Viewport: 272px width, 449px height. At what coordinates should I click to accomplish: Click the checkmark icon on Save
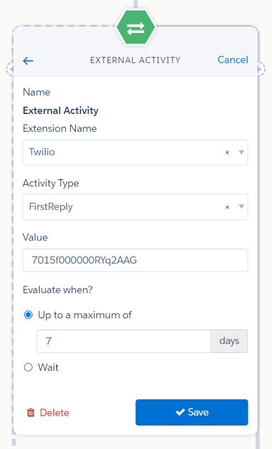click(x=180, y=412)
